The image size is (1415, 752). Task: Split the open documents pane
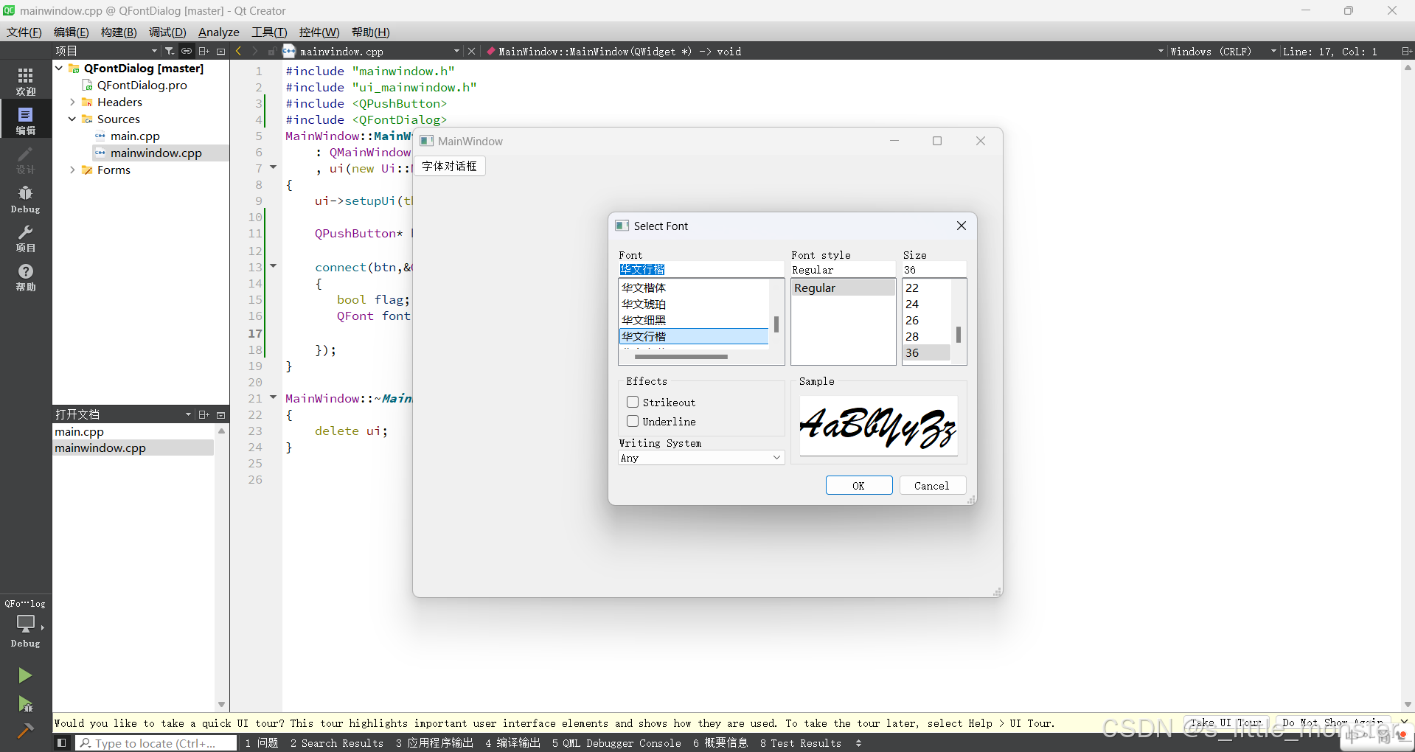(204, 414)
